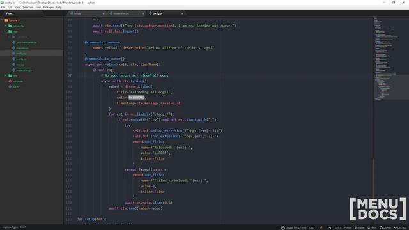Click the utils folder icon
409x230 pixels.
[x=10, y=75]
